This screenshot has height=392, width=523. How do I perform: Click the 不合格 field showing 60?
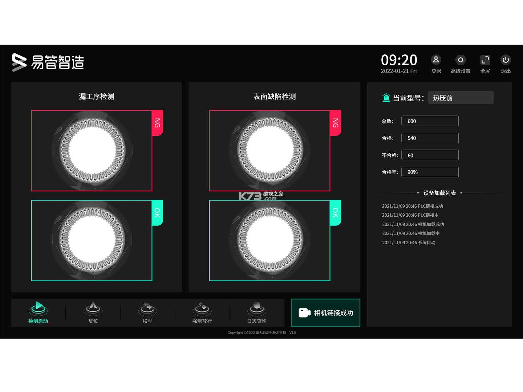tap(430, 155)
